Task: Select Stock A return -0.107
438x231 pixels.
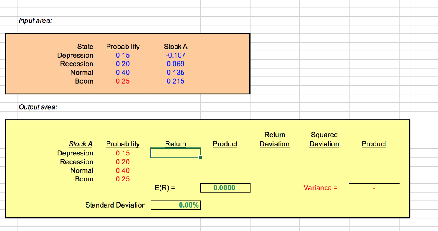Action: (175, 55)
